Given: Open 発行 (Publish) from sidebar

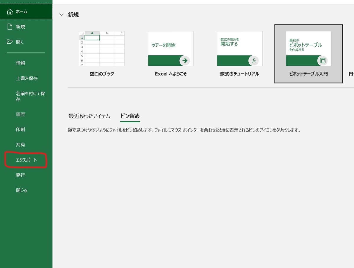Looking at the screenshot, I should click(x=20, y=175).
